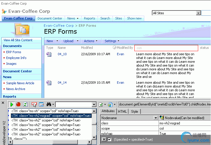Click the Modified By column presence icon

pos(114,47)
